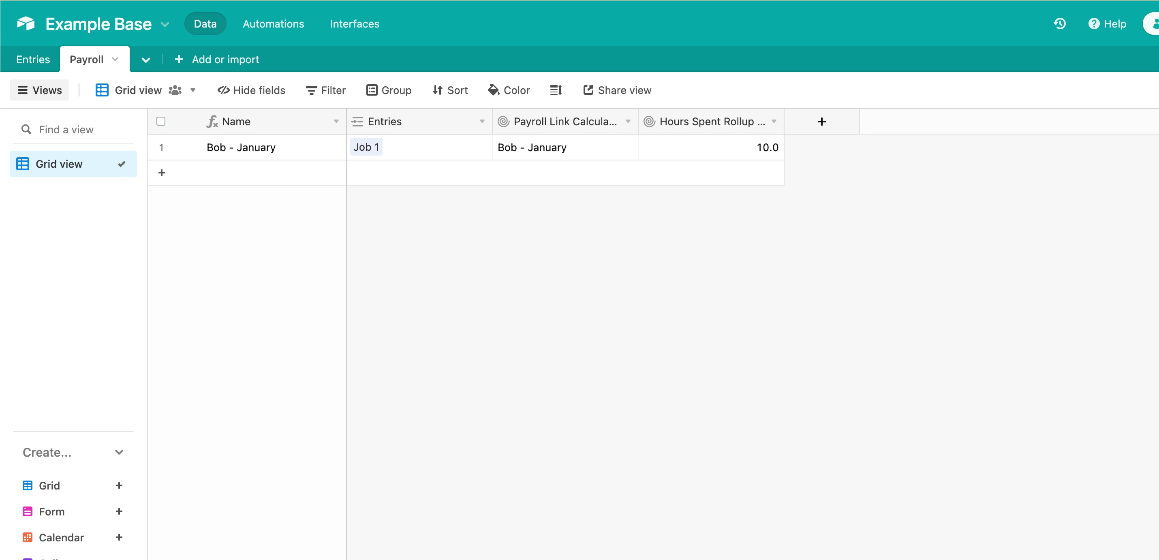This screenshot has height=560, width=1159.
Task: Open the Entries field dropdown arrow
Action: pyautogui.click(x=482, y=122)
